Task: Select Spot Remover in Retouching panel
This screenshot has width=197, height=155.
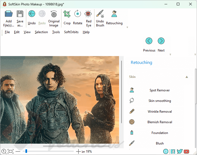Action: click(159, 90)
